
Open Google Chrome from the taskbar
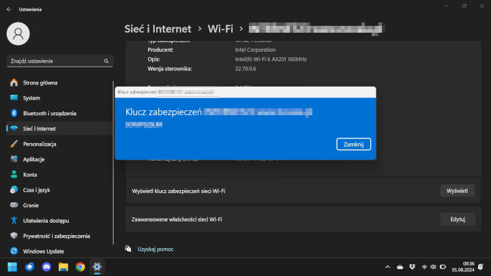(x=80, y=266)
